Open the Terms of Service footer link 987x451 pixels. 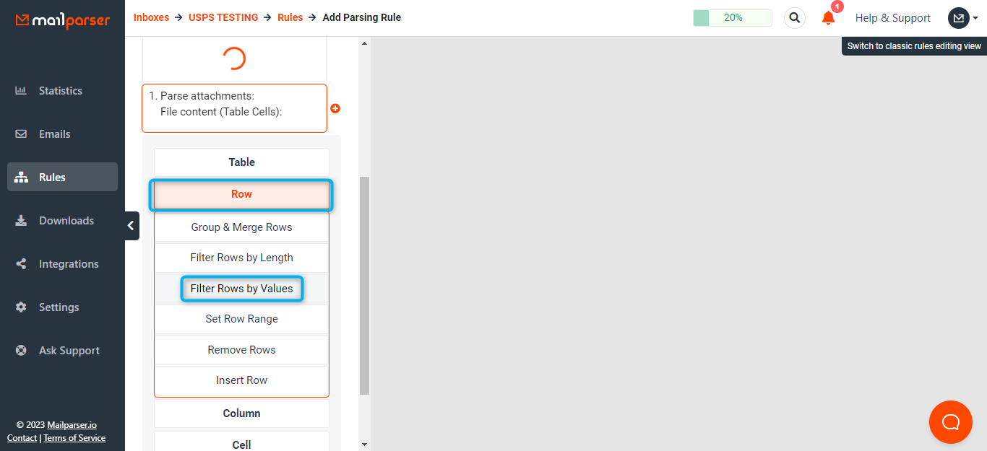(74, 438)
